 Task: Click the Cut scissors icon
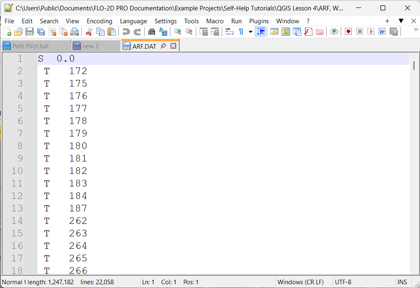[x=89, y=32]
